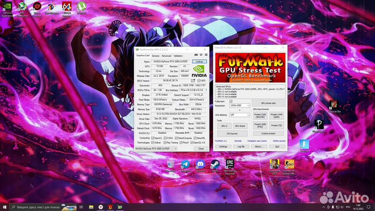
Task: Click Donate link in FurMark
Action: click(238, 141)
